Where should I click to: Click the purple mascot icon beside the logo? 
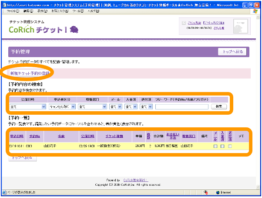[74, 29]
